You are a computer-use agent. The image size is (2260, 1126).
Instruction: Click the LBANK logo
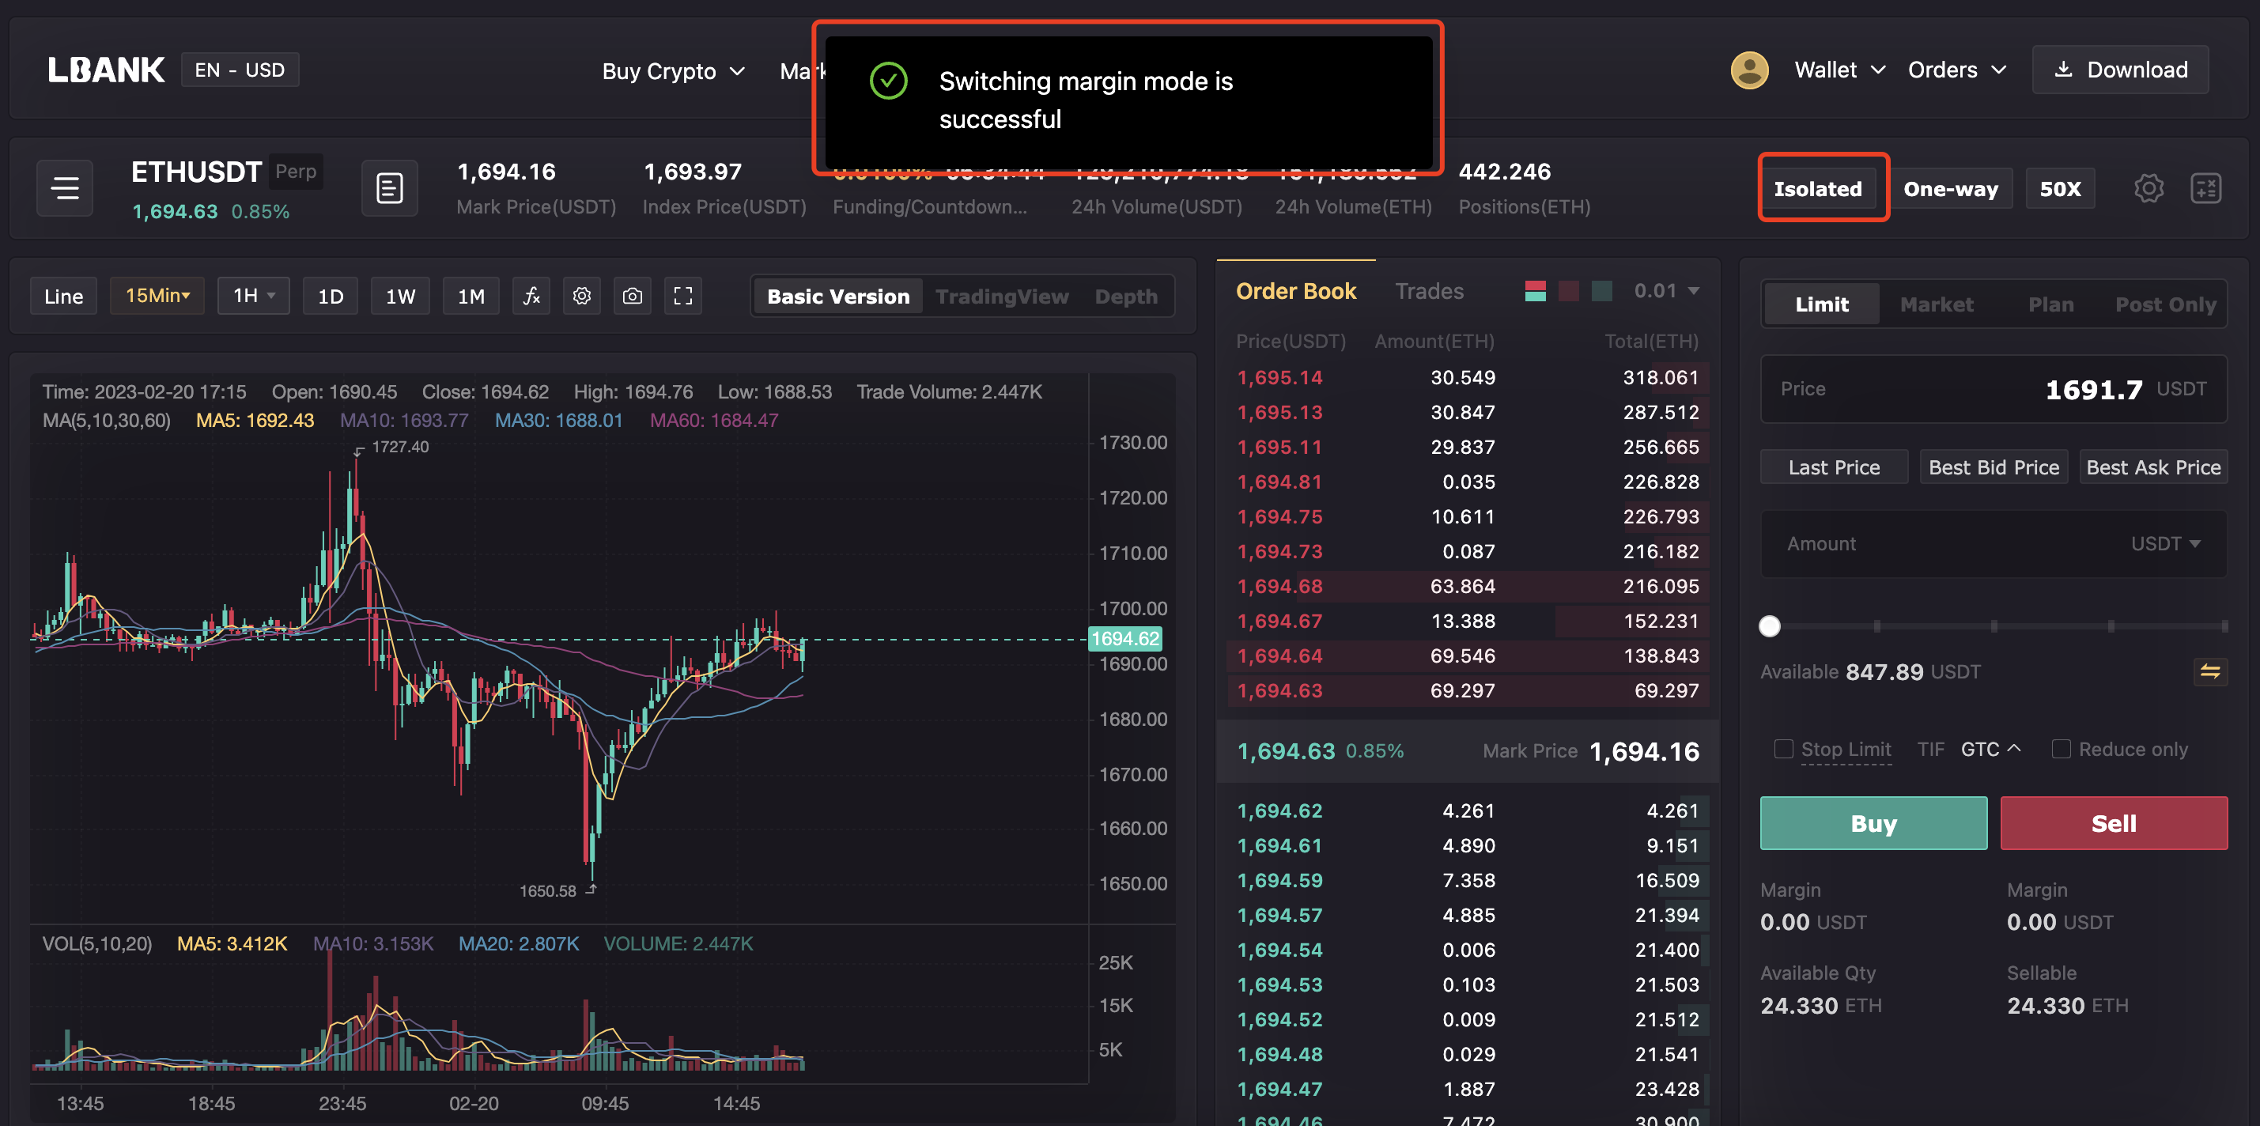point(106,70)
